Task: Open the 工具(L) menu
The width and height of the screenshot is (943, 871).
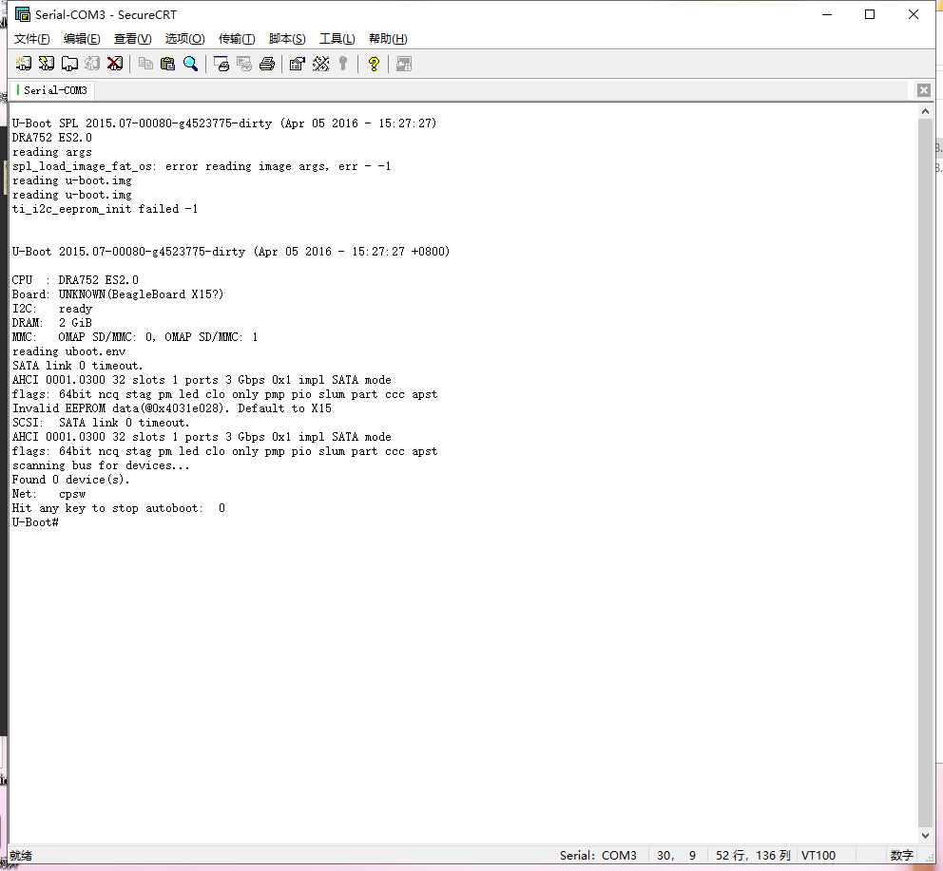Action: coord(337,39)
